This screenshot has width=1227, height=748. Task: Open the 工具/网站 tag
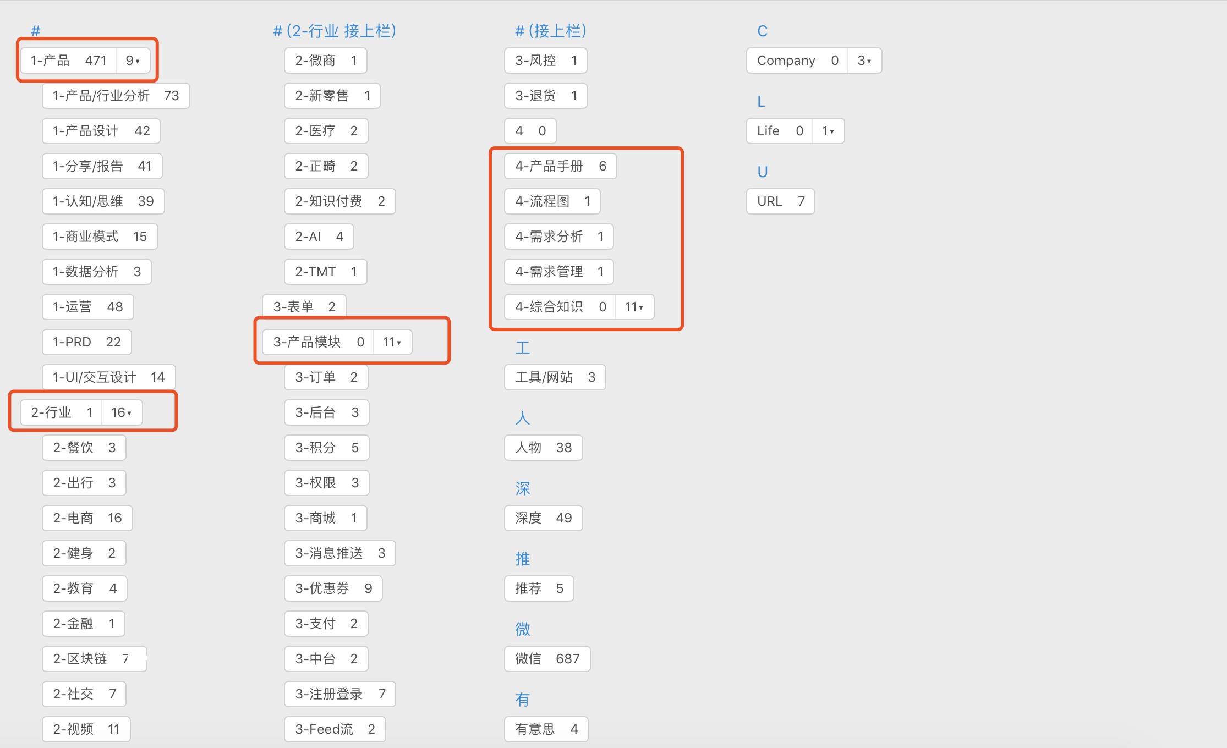pyautogui.click(x=555, y=377)
